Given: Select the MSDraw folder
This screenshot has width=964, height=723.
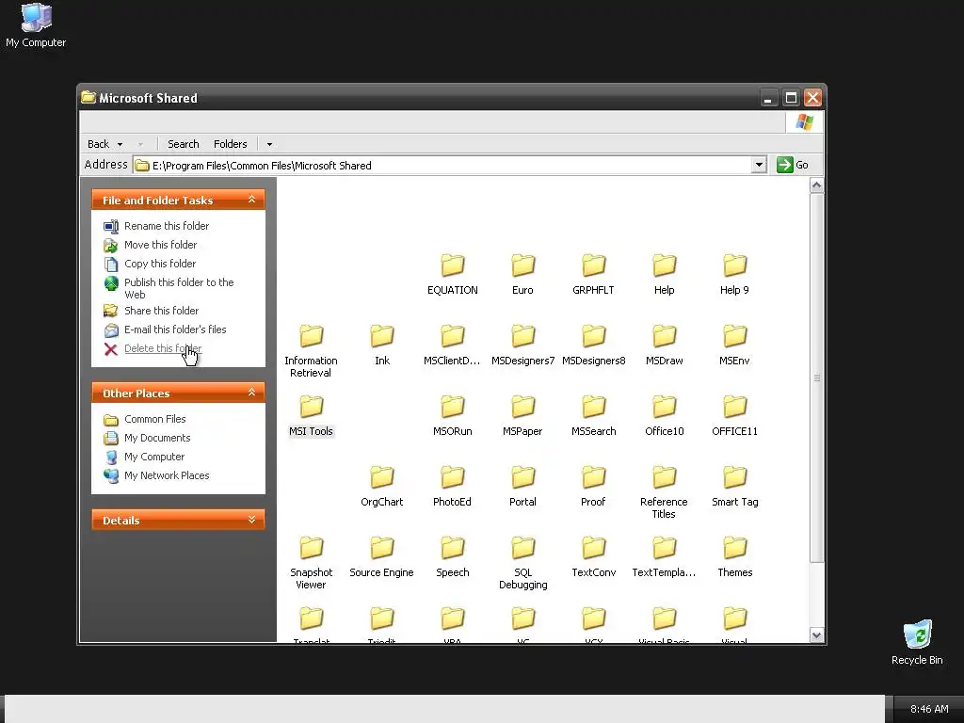Looking at the screenshot, I should pyautogui.click(x=664, y=345).
